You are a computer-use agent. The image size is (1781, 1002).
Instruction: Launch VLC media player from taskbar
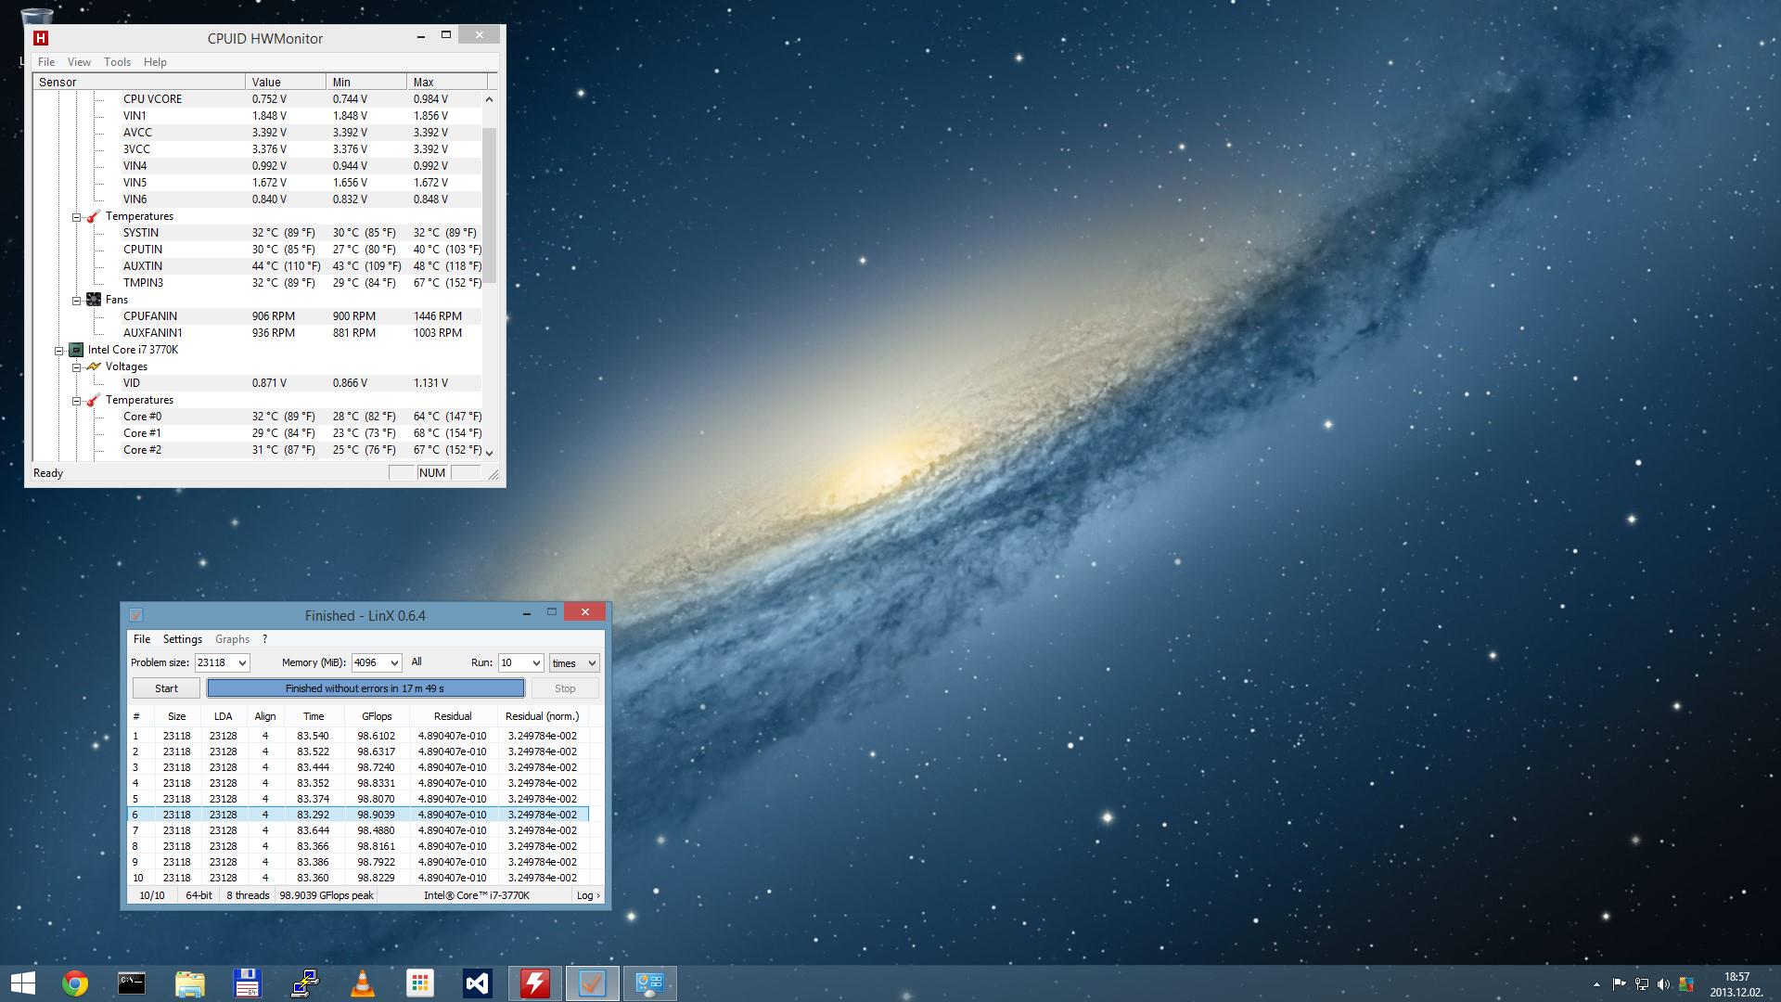click(363, 983)
